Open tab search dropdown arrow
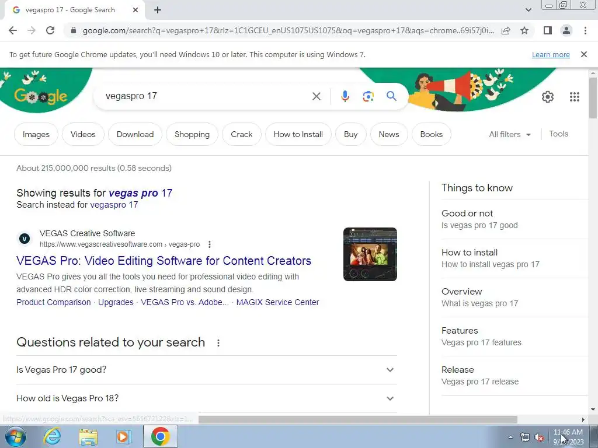This screenshot has width=598, height=448. click(528, 10)
